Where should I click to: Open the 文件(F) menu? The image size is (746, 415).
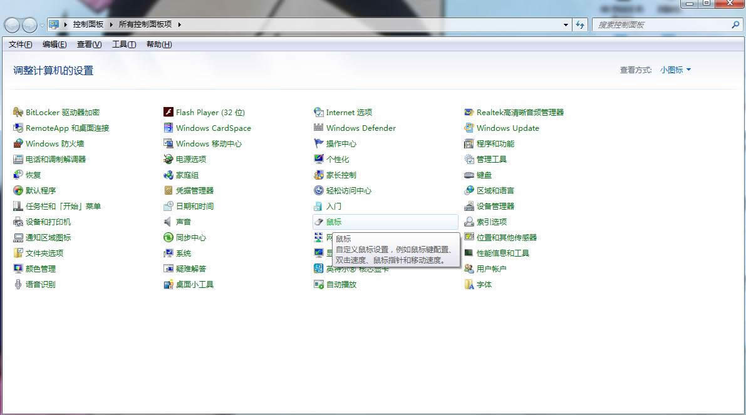pos(20,44)
